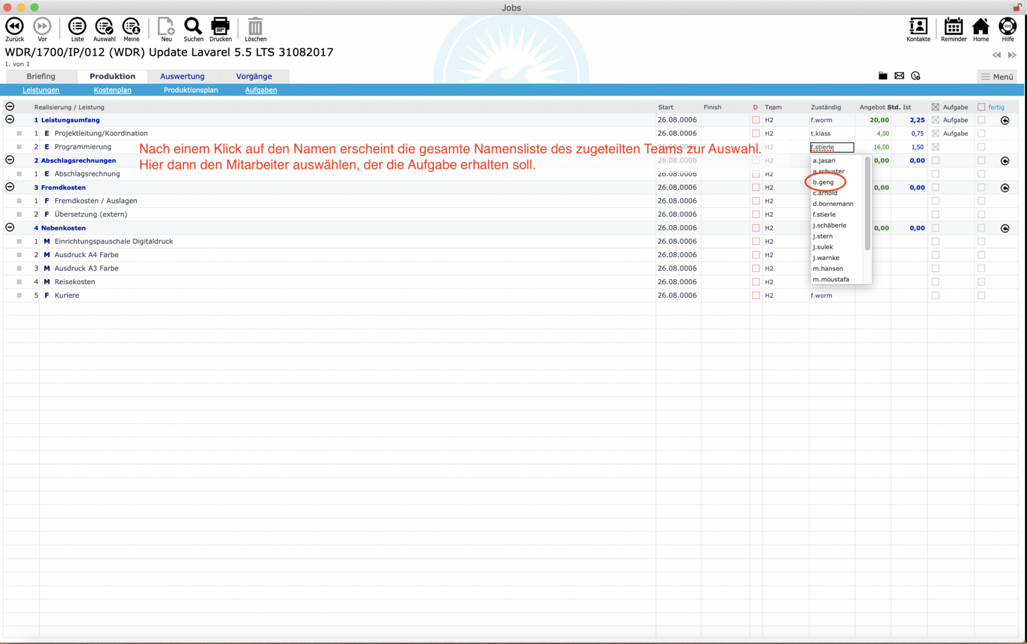1027x644 pixels.
Task: Create a new record with Neu
Action: 166,26
